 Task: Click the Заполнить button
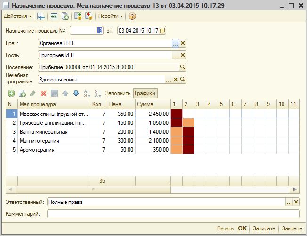[x=118, y=93]
